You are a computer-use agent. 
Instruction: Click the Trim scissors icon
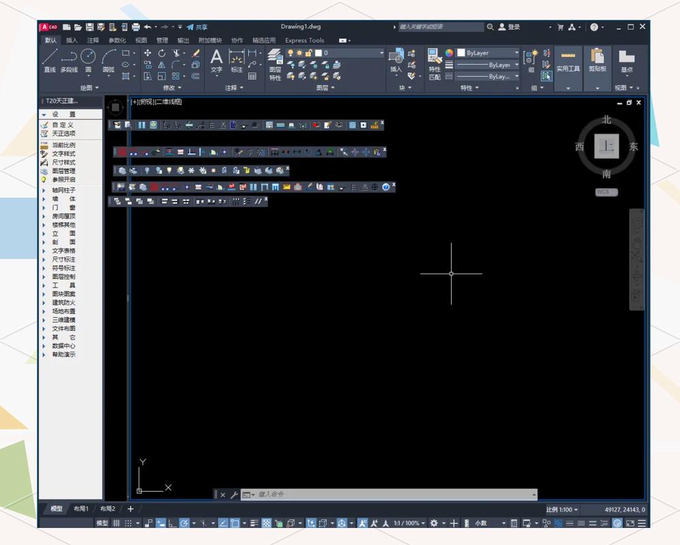coord(176,53)
